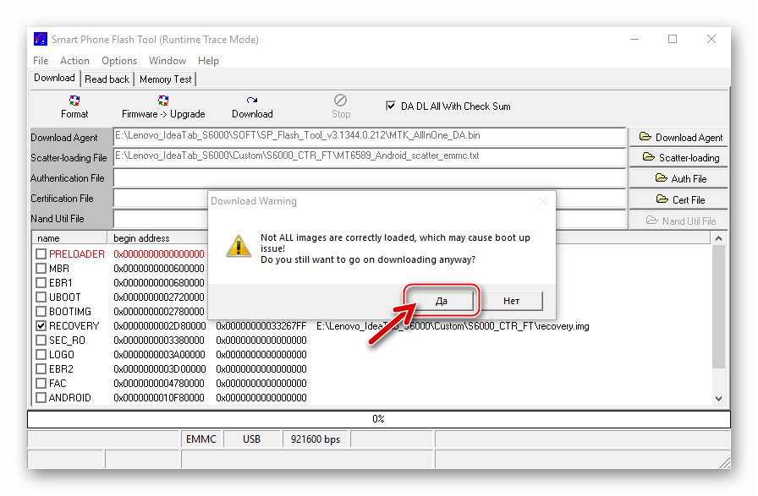The image size is (758, 496).
Task: Enable the PRELOADER partition checkbox
Action: point(41,253)
